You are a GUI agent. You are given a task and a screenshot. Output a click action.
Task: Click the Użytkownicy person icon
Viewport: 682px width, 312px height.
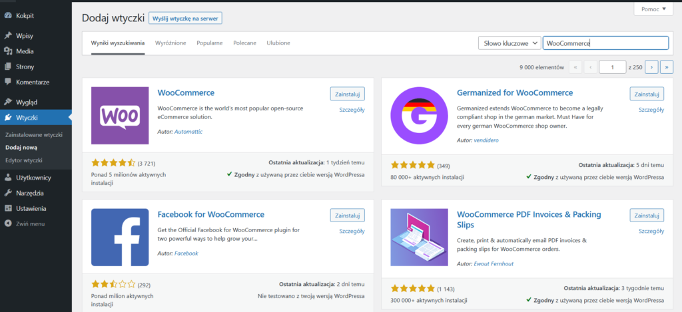click(8, 178)
